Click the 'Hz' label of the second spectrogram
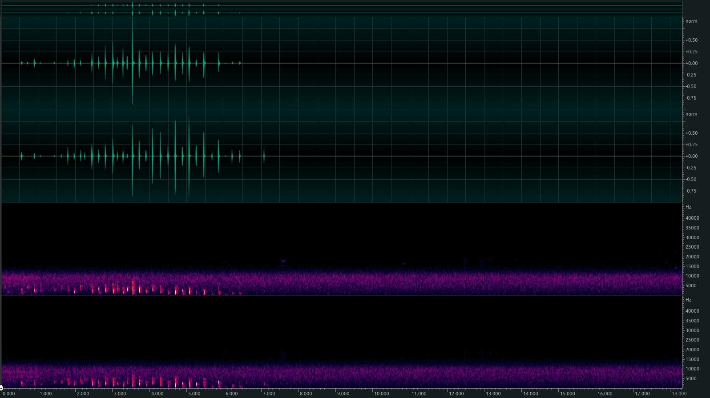This screenshot has width=710, height=398. pyautogui.click(x=688, y=300)
